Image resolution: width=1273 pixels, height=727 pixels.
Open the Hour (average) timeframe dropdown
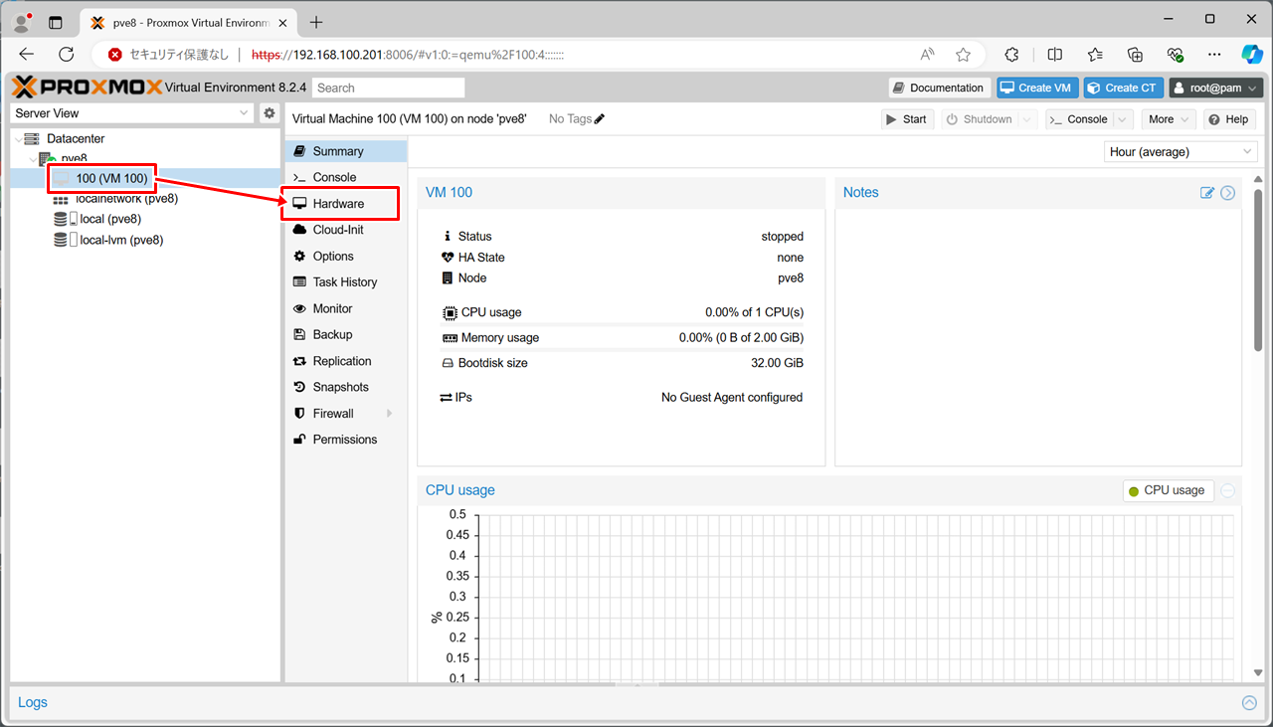click(x=1181, y=152)
